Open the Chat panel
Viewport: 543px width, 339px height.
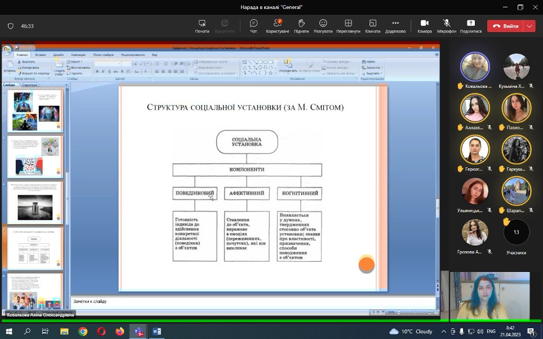(253, 26)
